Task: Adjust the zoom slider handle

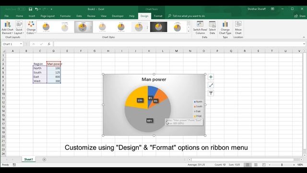Action: tap(282, 165)
